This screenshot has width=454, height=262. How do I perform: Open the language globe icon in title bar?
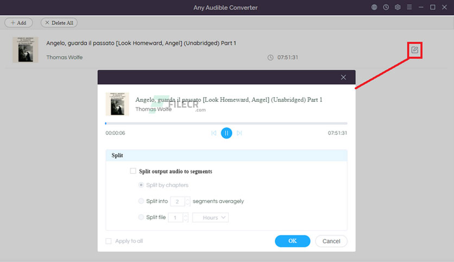click(x=374, y=7)
